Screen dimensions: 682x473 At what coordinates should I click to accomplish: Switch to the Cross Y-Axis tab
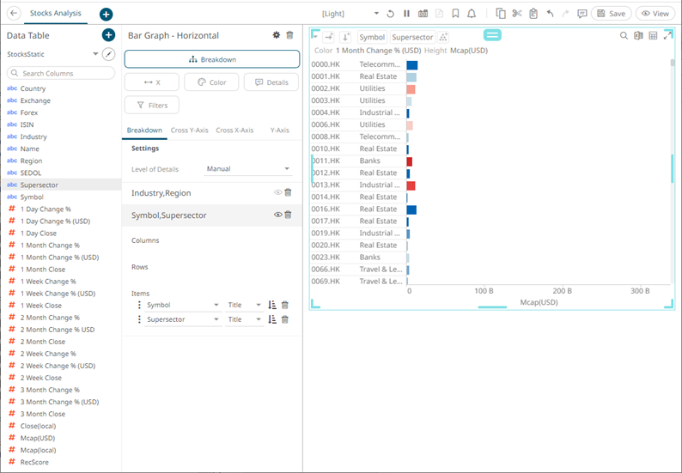point(189,130)
